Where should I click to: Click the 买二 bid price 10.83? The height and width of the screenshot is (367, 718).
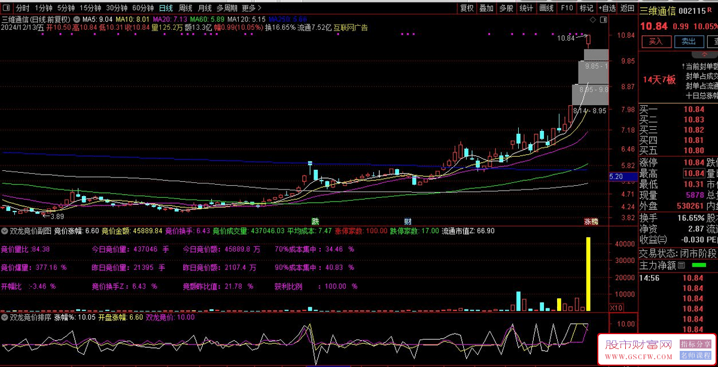tap(694, 120)
